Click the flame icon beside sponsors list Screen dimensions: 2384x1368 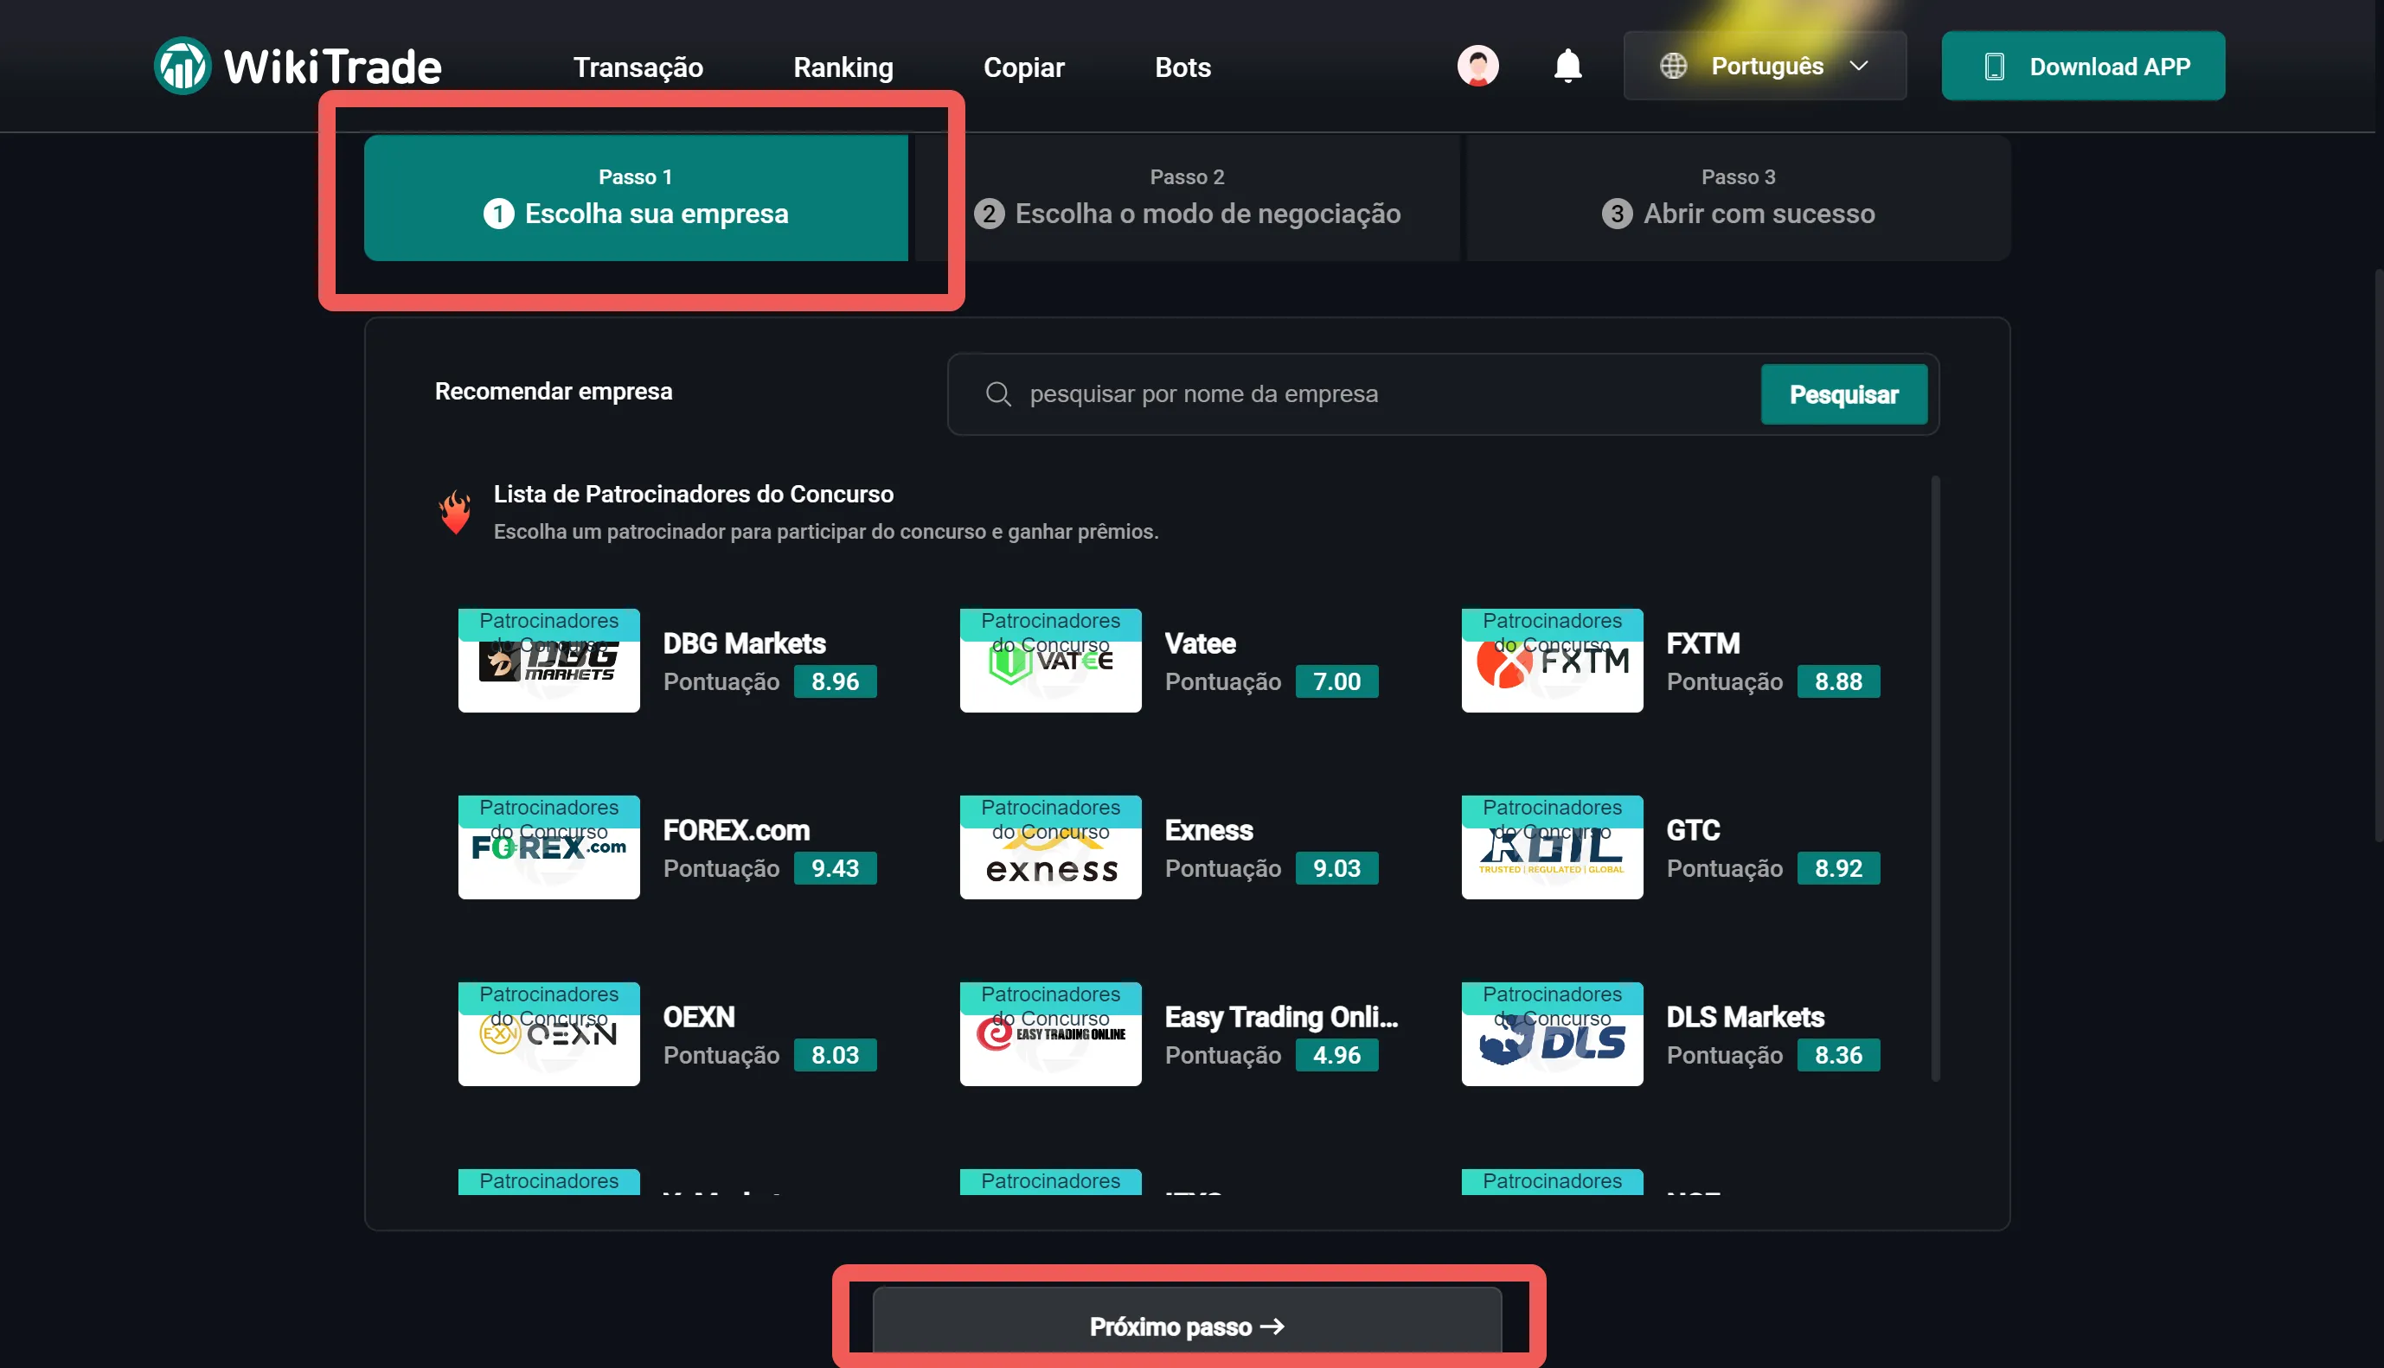point(456,512)
